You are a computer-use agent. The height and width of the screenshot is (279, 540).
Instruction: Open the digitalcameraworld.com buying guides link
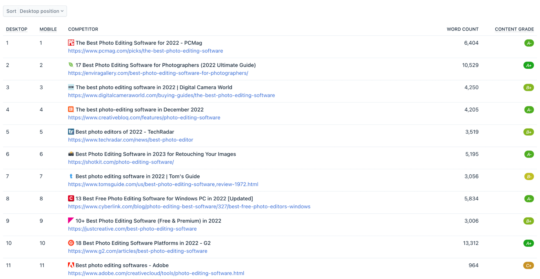pyautogui.click(x=172, y=95)
